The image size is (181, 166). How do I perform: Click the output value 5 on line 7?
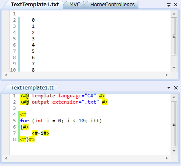pyautogui.click(x=33, y=51)
